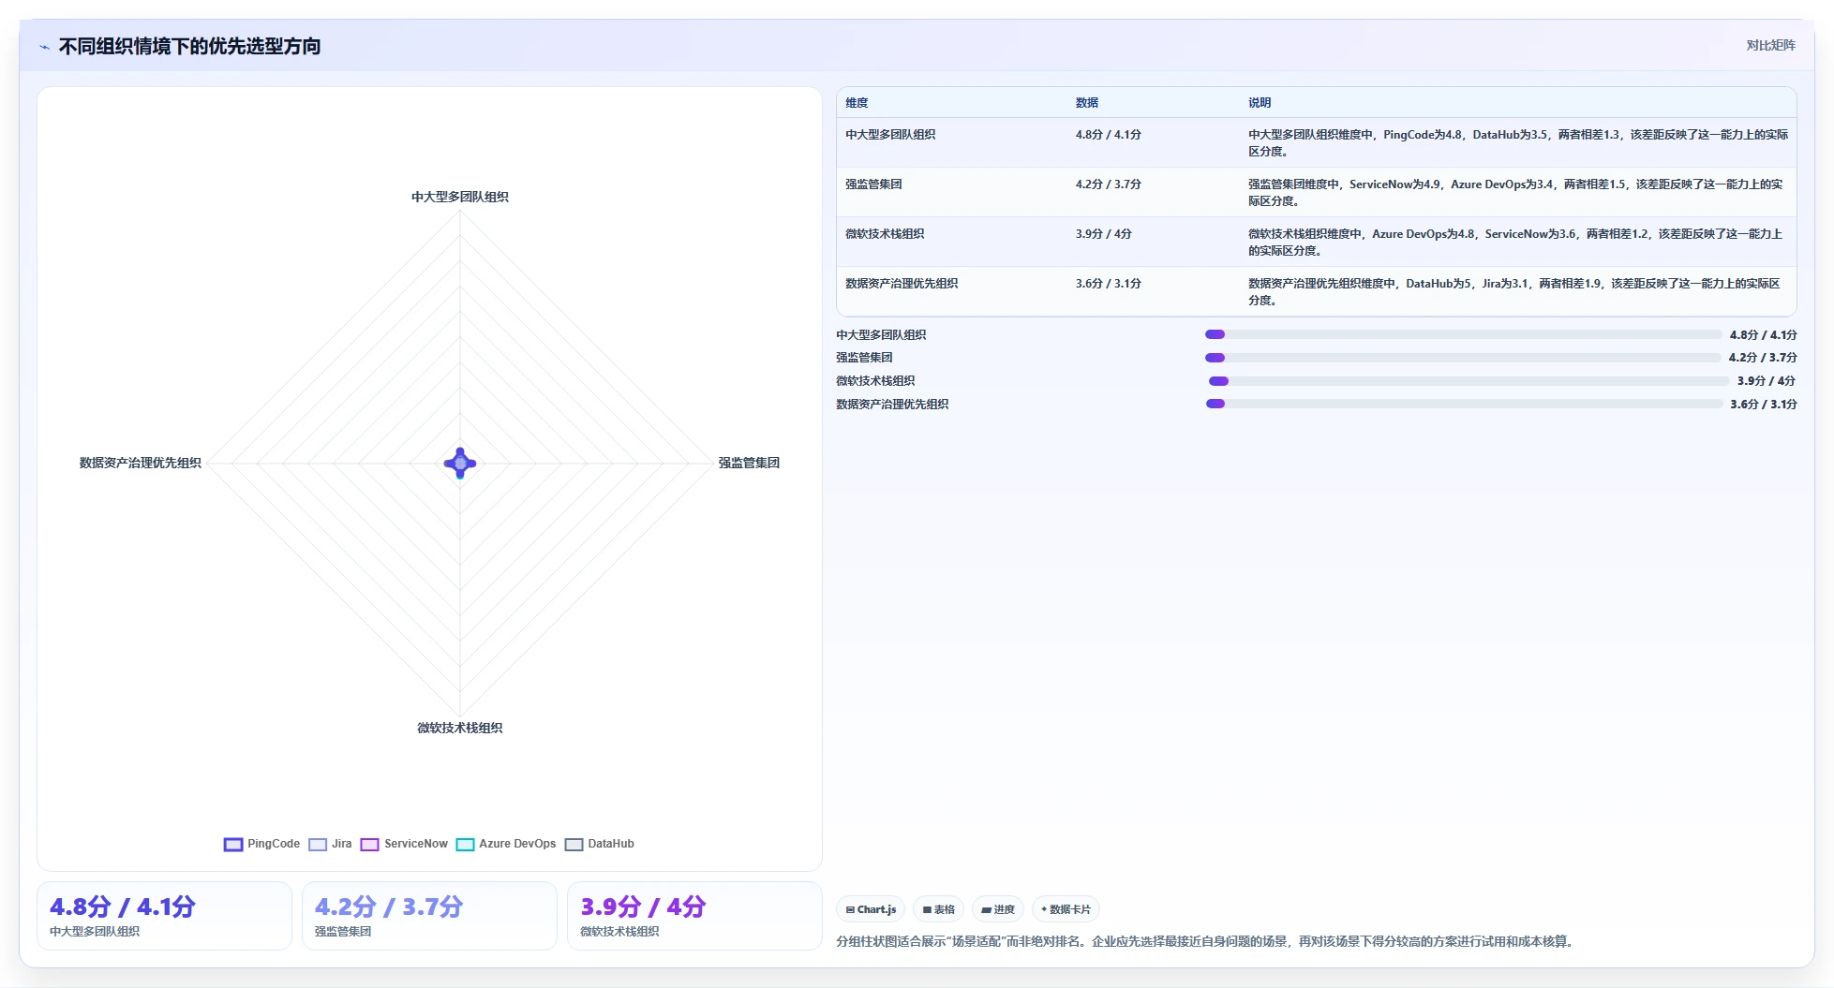Screen dimensions: 1834x988
Task: Click the footnote starting 分组柱状图适合展示
Action: [1205, 941]
